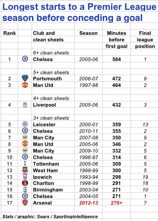The height and width of the screenshot is (221, 158).
Task: Select the 584 minutes cell
Action: (117, 59)
